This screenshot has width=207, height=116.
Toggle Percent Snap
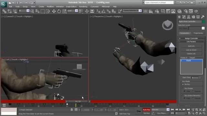(x=109, y=11)
